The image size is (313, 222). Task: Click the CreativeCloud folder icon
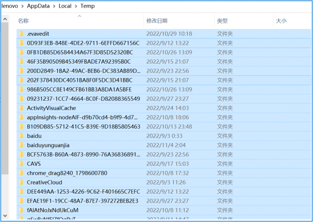click(x=22, y=183)
